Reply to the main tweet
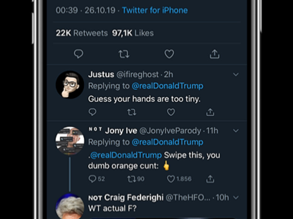Image resolution: width=293 pixels, height=219 pixels. pyautogui.click(x=78, y=54)
